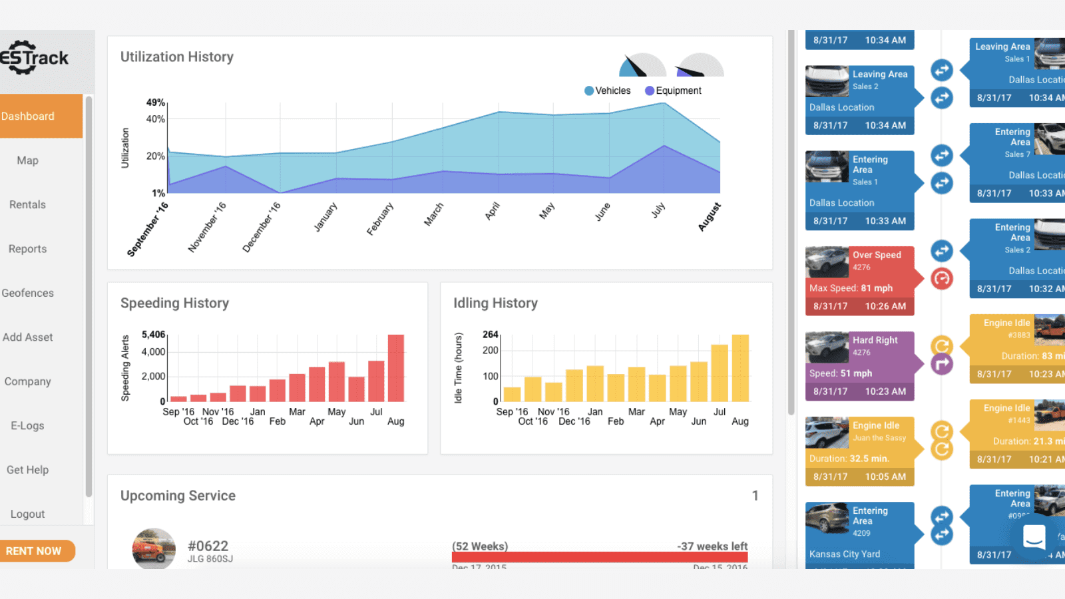
Task: Click the blue vehicles utilization gauge
Action: tap(642, 65)
